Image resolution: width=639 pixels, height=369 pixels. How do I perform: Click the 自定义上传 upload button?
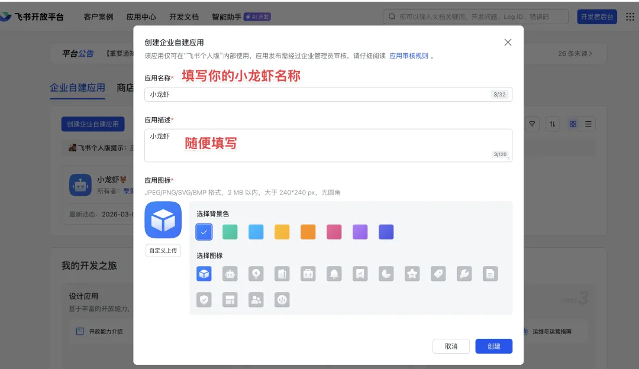pyautogui.click(x=163, y=251)
